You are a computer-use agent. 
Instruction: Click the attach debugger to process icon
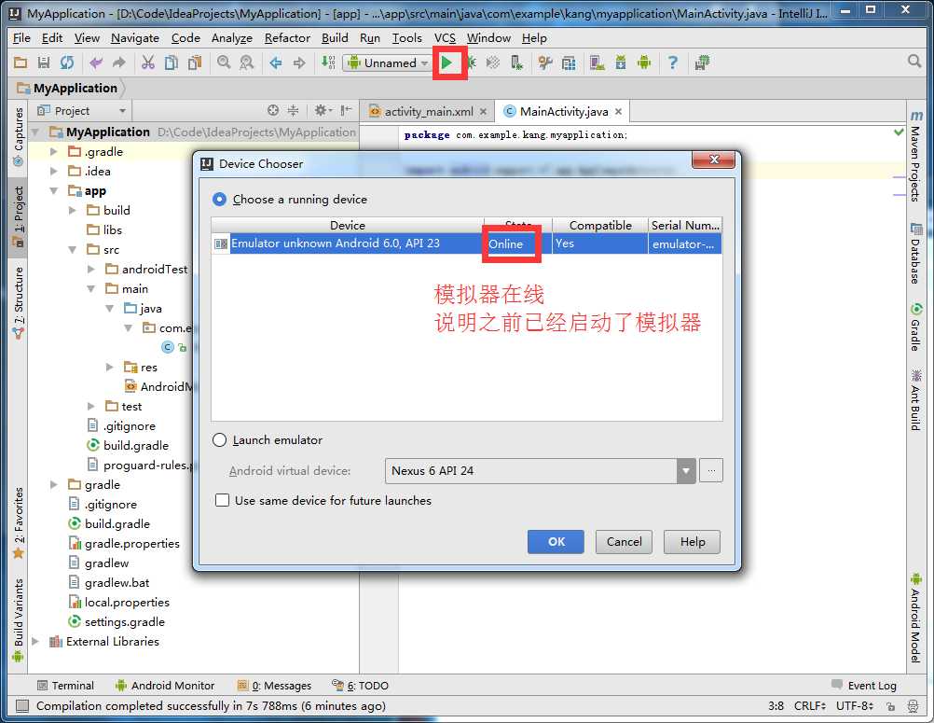pyautogui.click(x=517, y=63)
